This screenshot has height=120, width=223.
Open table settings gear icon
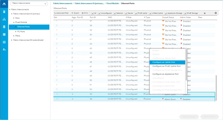pos(216,13)
